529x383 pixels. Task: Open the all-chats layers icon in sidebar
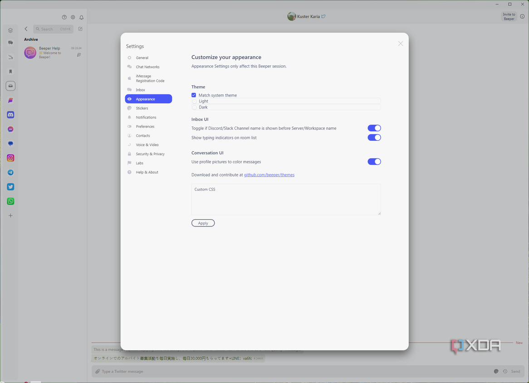tap(10, 30)
